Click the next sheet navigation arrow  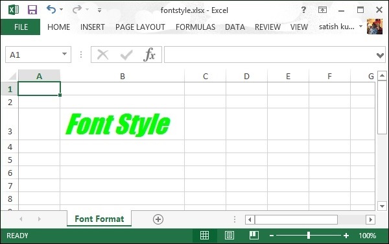coord(39,219)
